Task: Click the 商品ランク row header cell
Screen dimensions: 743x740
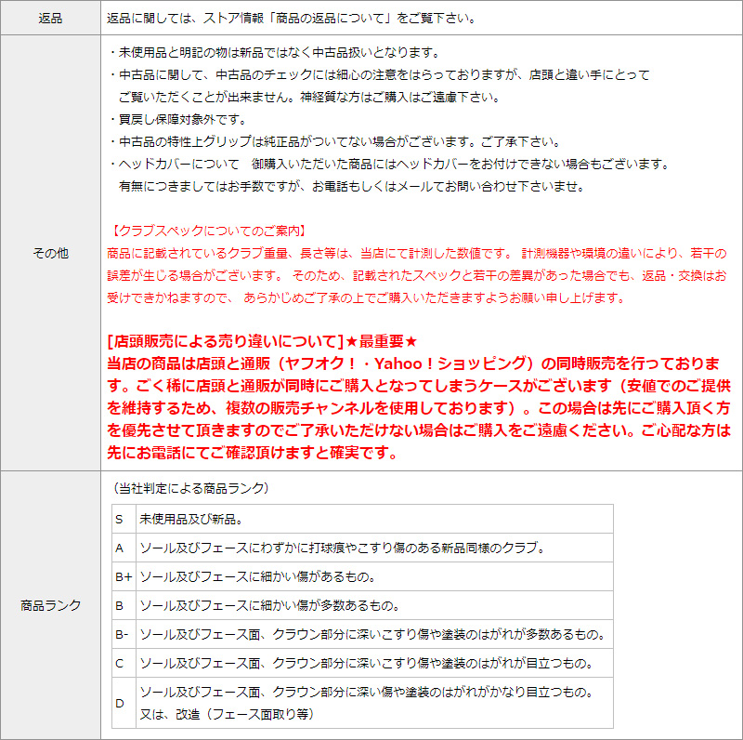Action: click(x=50, y=605)
